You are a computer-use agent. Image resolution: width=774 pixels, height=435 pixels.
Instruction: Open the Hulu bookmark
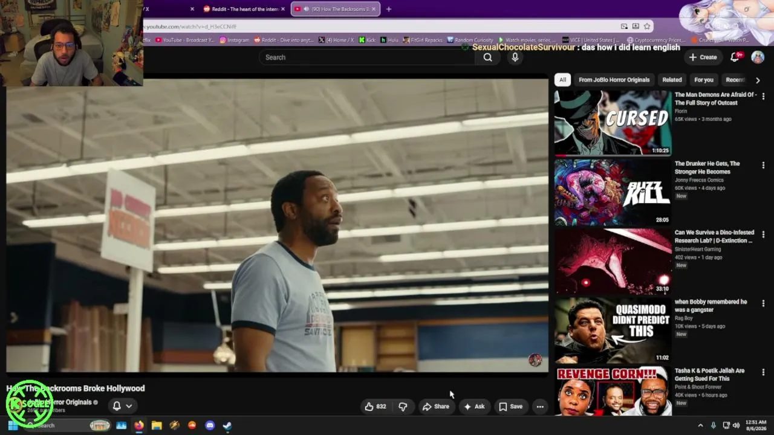click(389, 40)
